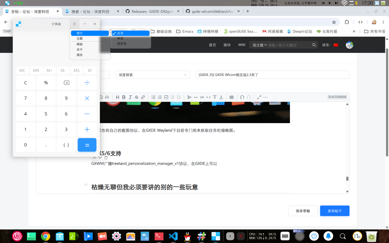Insert an ordered numbered list
The height and width of the screenshot is (243, 389).
160,97
